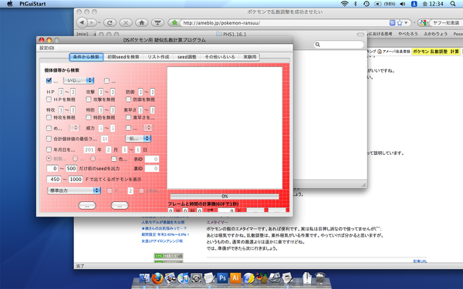Click the right rounded button below 標準出力

point(120,206)
